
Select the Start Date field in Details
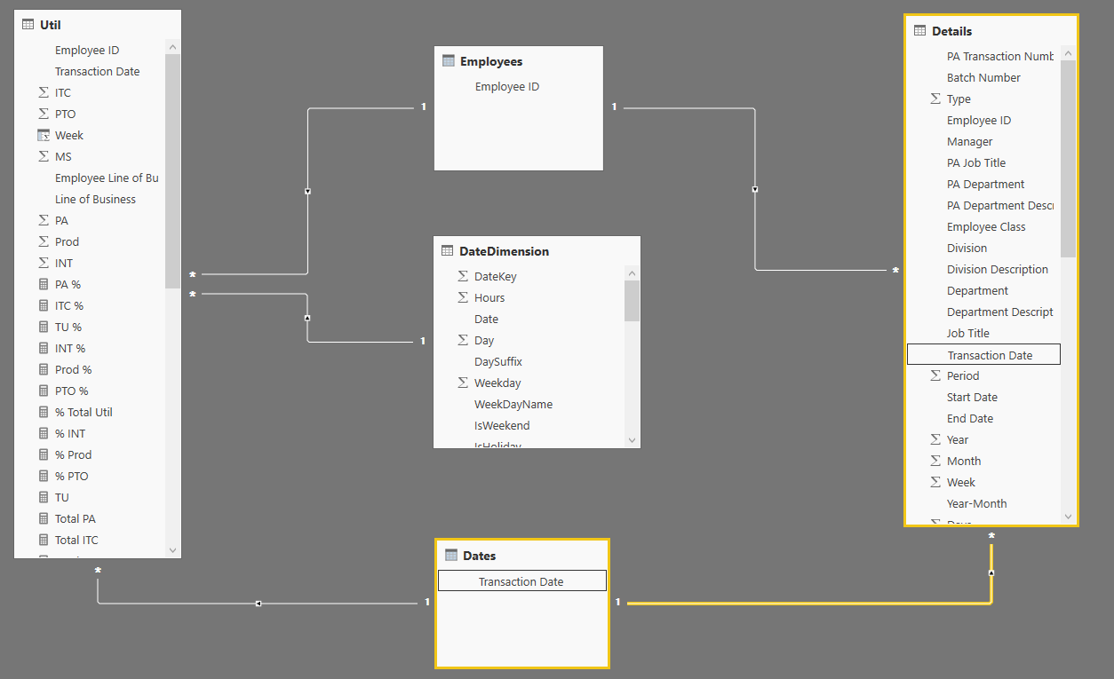click(972, 397)
